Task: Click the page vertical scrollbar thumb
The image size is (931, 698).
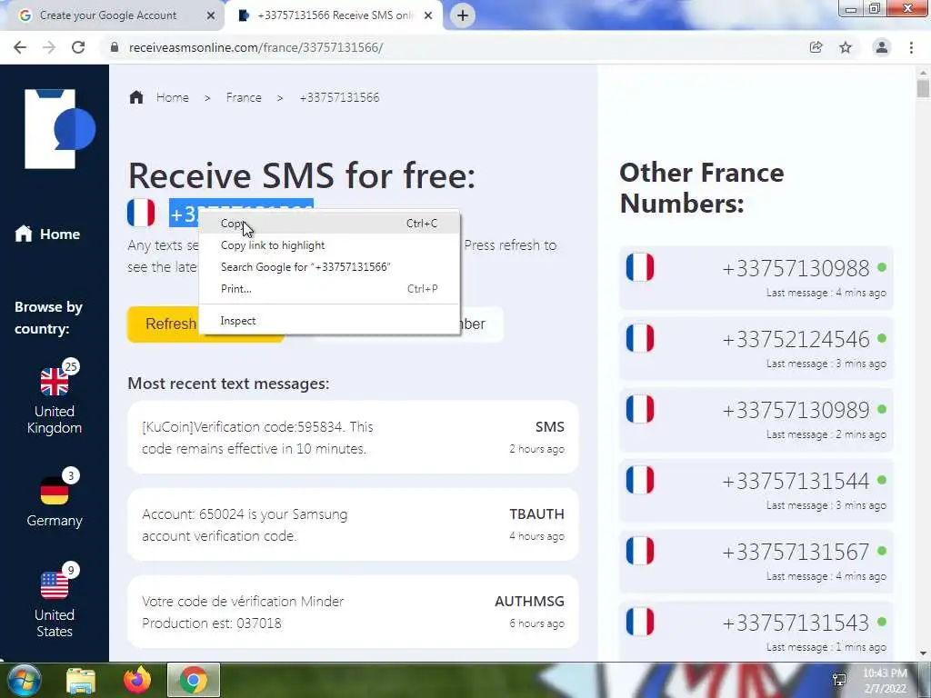Action: pos(923,89)
